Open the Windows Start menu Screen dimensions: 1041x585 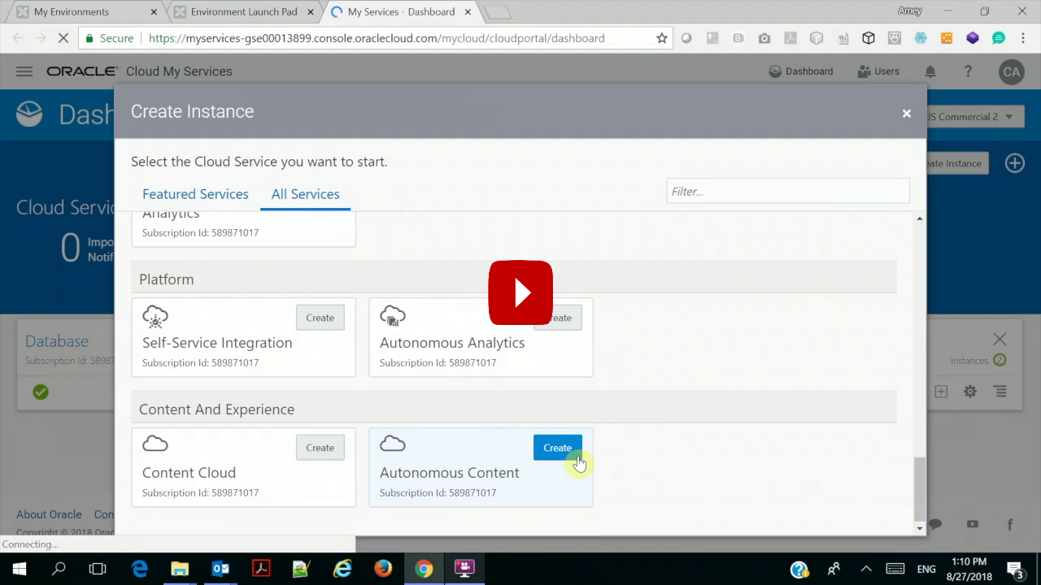click(19, 569)
